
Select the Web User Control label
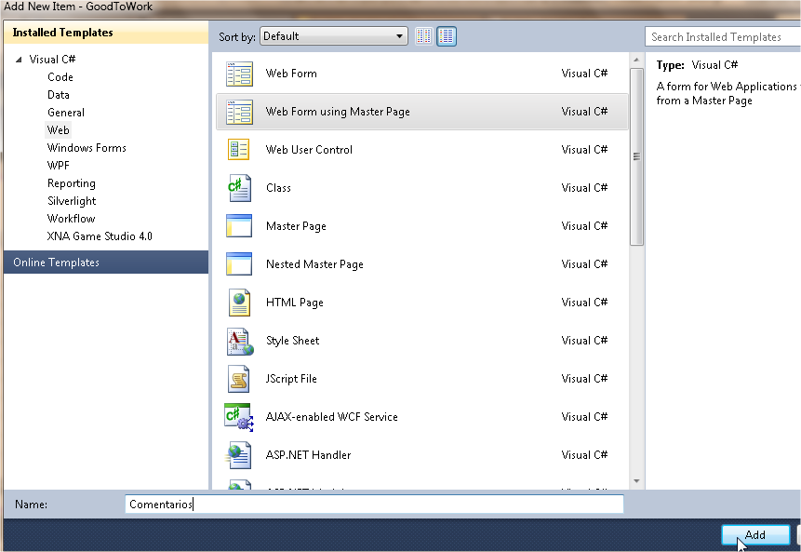(x=309, y=150)
